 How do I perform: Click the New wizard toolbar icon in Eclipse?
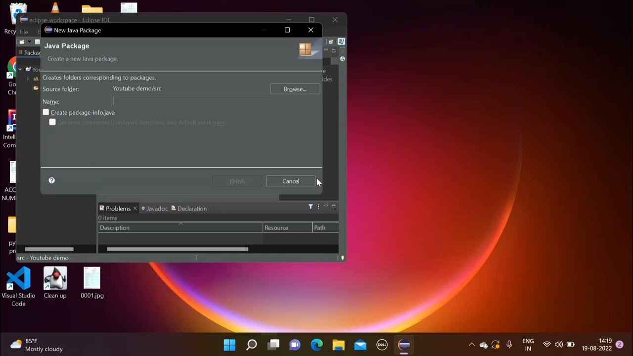22,42
